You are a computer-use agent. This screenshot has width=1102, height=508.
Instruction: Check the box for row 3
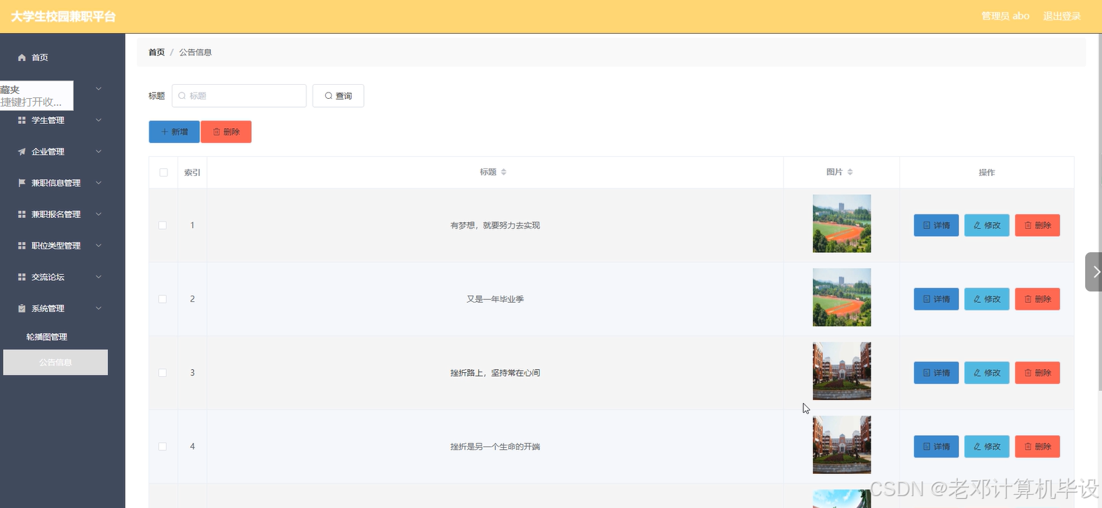point(163,373)
